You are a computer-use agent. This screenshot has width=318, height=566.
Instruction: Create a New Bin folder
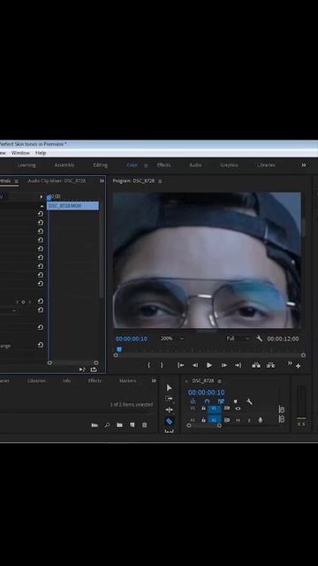(119, 424)
